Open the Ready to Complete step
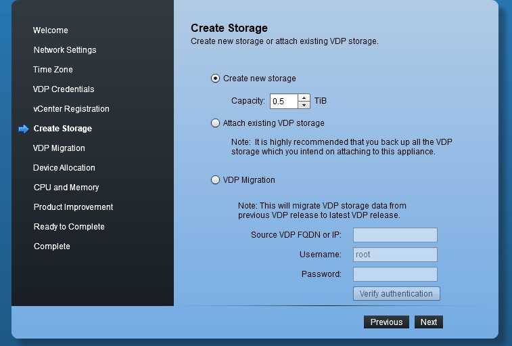 pos(69,227)
